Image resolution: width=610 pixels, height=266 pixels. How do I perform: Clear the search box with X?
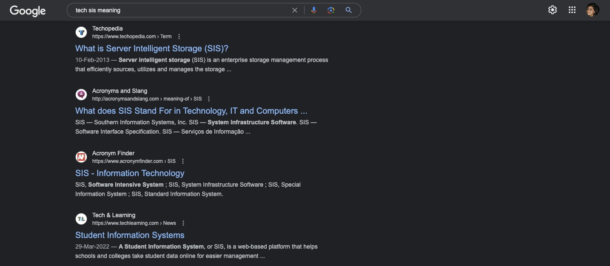[295, 10]
